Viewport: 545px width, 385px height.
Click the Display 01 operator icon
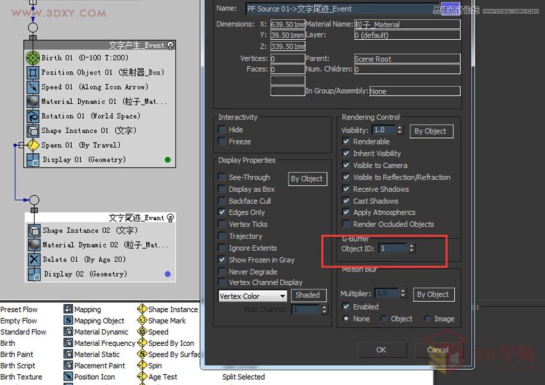tap(33, 160)
